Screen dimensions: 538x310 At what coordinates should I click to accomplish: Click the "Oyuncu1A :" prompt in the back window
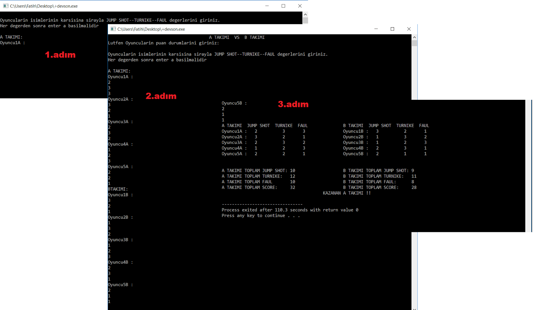pyautogui.click(x=12, y=43)
